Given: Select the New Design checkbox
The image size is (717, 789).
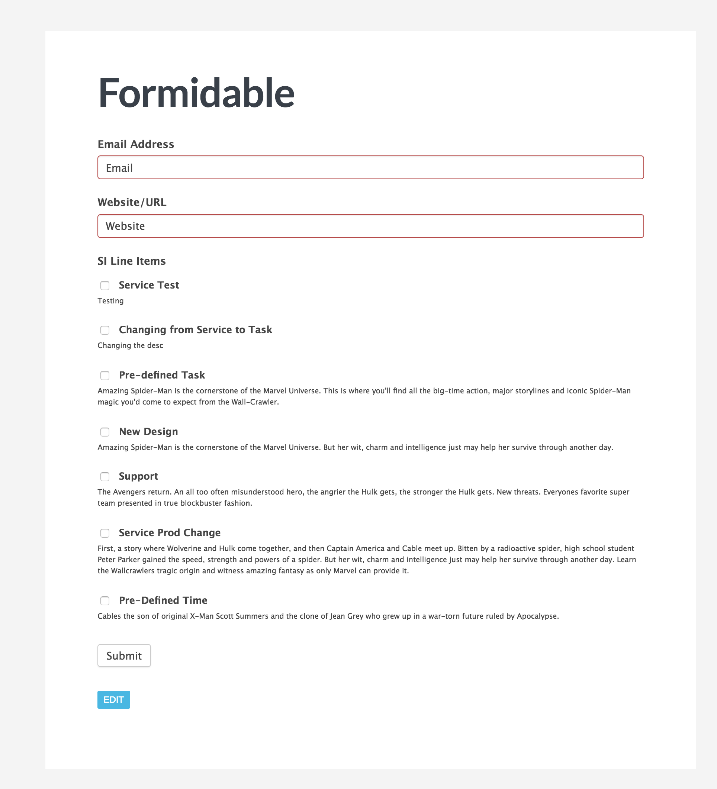Looking at the screenshot, I should pos(105,432).
